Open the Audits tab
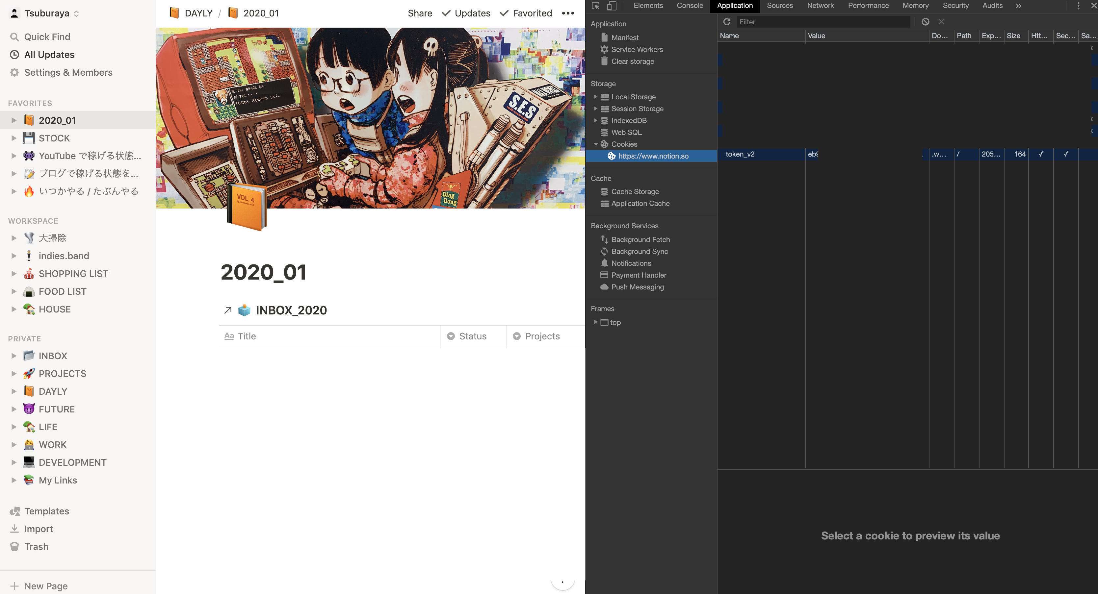1098x594 pixels. [992, 6]
